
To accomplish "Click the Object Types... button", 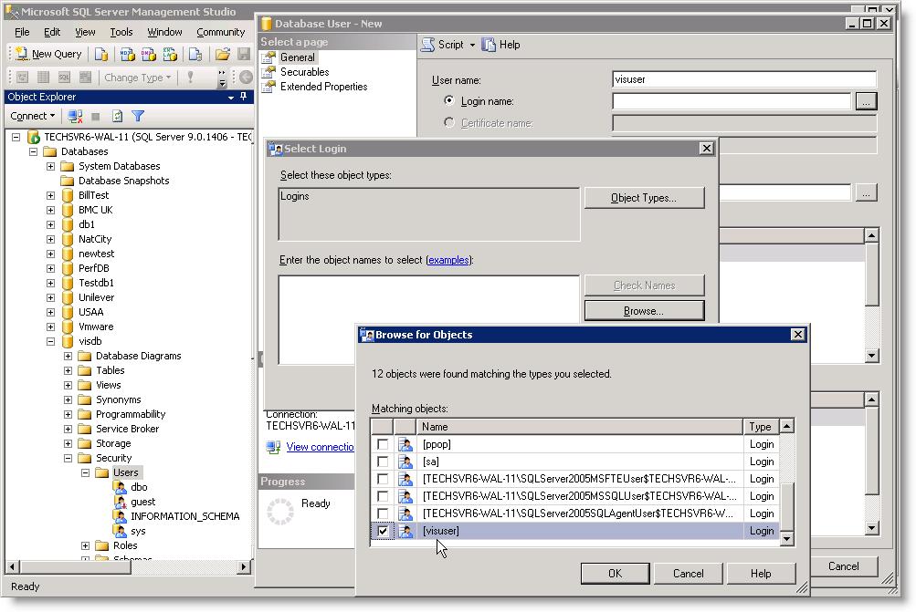I will (645, 198).
